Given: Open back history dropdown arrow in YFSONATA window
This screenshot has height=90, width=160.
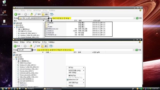Looking at the screenshot, I should pos(22,14).
